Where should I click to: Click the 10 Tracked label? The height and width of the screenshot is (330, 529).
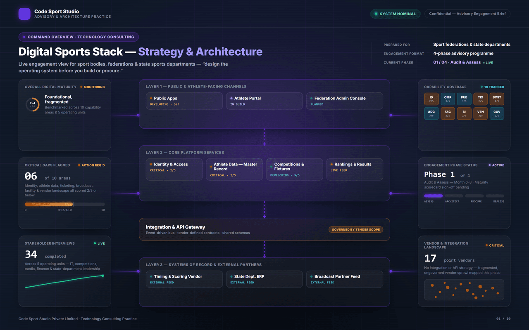point(492,87)
